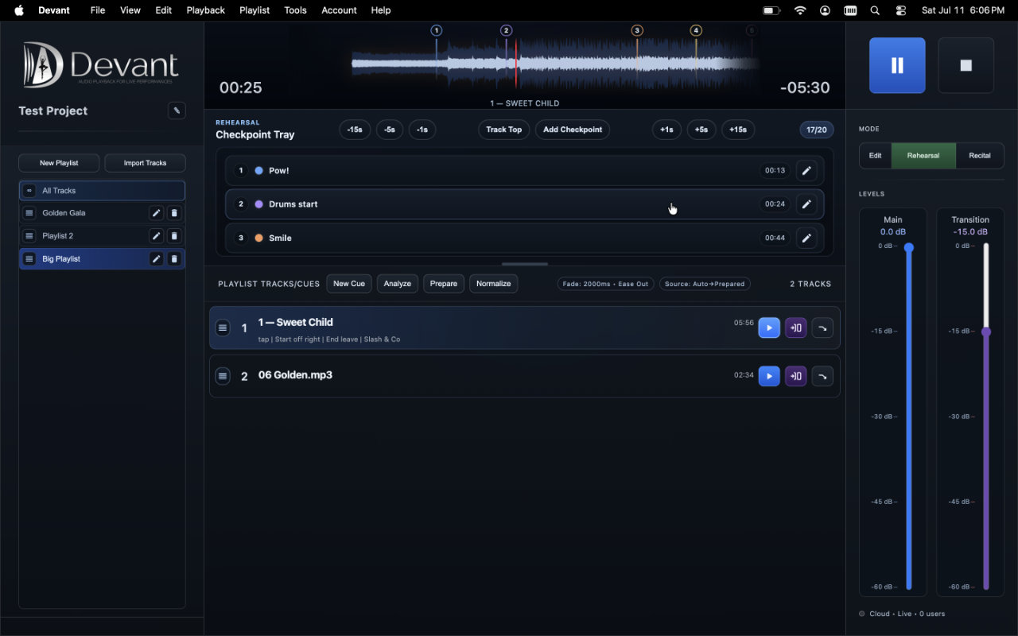Switch mode to Recital

pyautogui.click(x=980, y=156)
